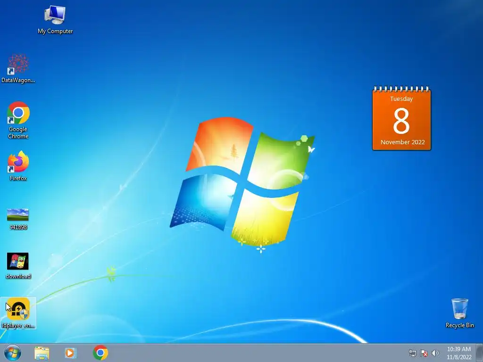Click the volume speaker tray icon

[435, 353]
